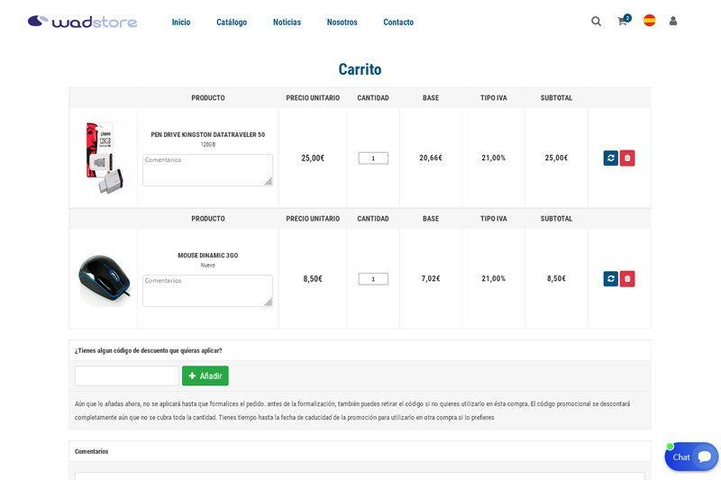721x480 pixels.
Task: Open the Chat widget
Action: (691, 457)
